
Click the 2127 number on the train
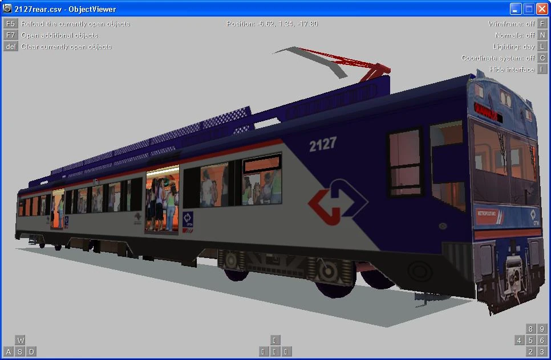(x=323, y=144)
